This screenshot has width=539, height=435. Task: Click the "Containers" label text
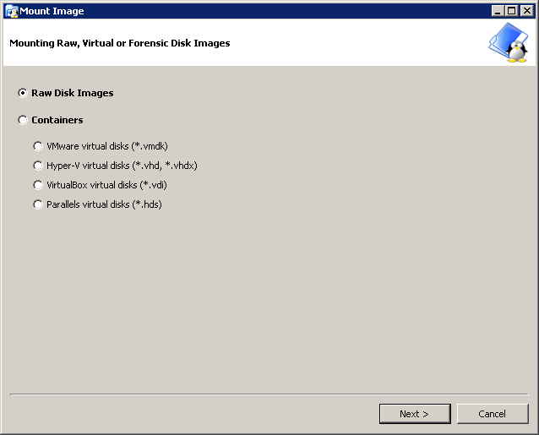click(x=57, y=120)
